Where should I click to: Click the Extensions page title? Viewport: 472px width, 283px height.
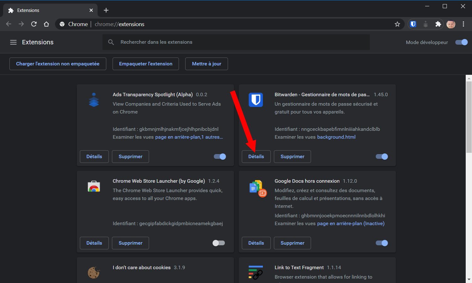[38, 42]
